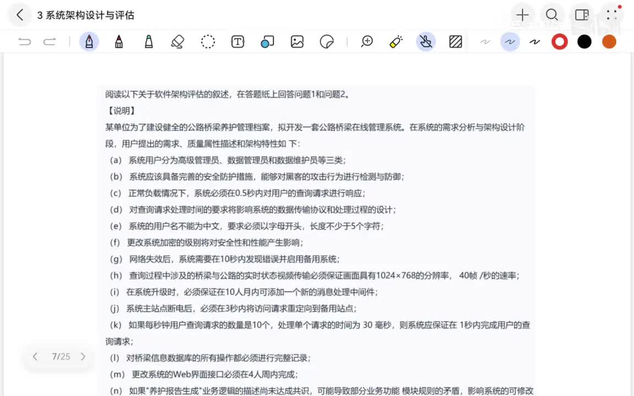This screenshot has height=396, width=634.
Task: Open the hatched tape tool
Action: 455,42
